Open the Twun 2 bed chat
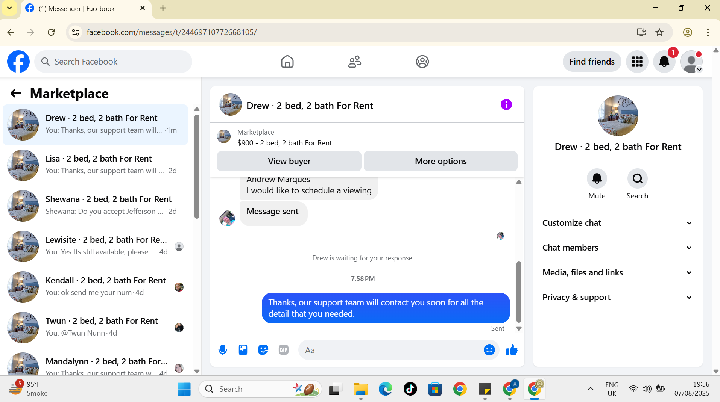Screen dimensions: 720x402 96,328
